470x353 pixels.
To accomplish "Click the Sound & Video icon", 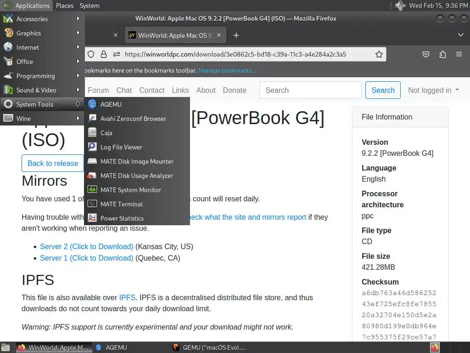I will point(8,90).
